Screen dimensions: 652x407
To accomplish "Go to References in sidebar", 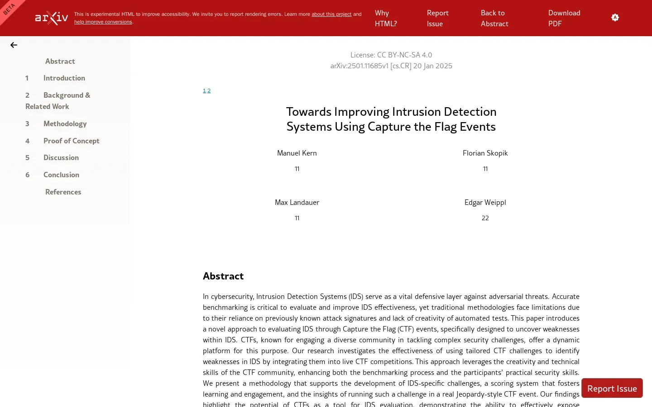I will [x=63, y=192].
